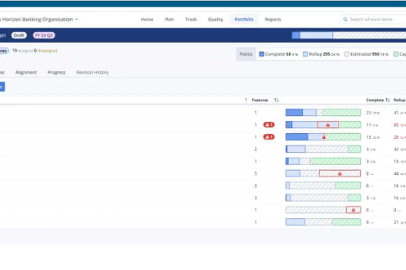This screenshot has width=406, height=270.
Task: Toggle the Complete legend box
Action: click(262, 54)
